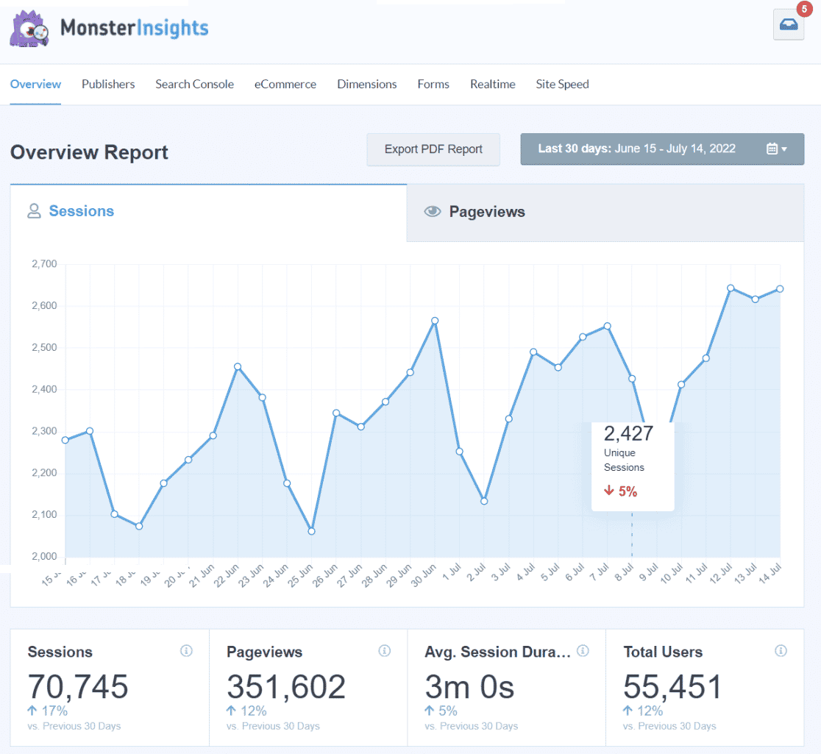
Task: Click the person icon beside Sessions
Action: (x=34, y=212)
